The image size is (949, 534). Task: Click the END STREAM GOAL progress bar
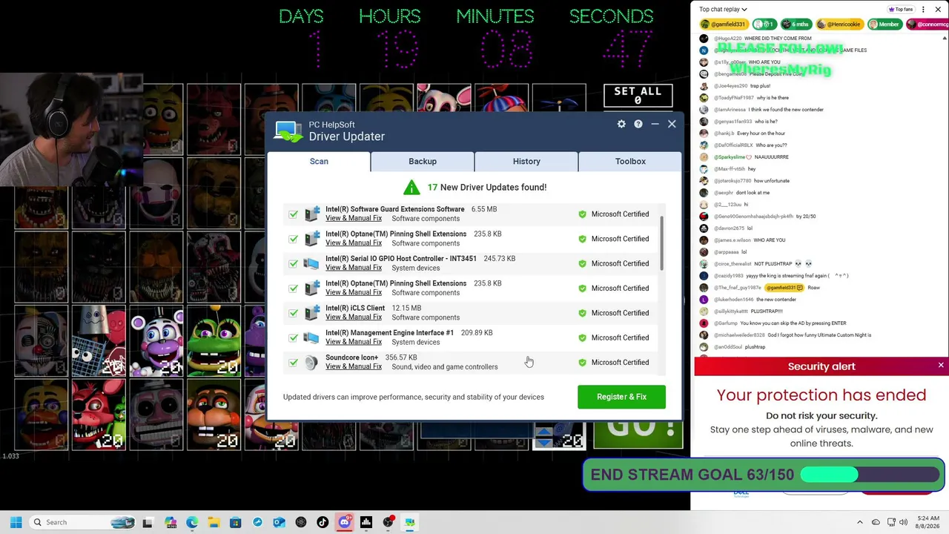(870, 475)
